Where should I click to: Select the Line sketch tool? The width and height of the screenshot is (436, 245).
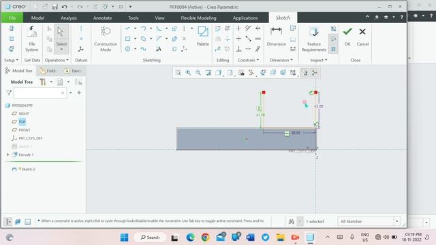click(127, 29)
